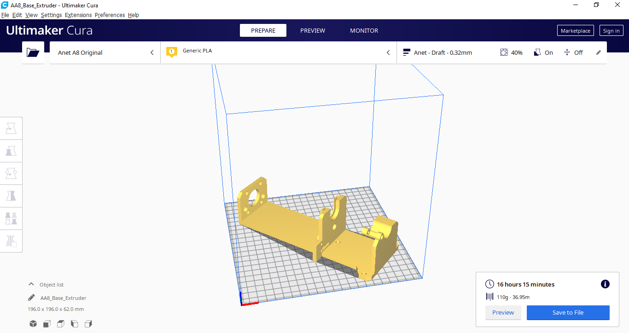Minimize the Cura window
The width and height of the screenshot is (629, 333).
tap(576, 5)
